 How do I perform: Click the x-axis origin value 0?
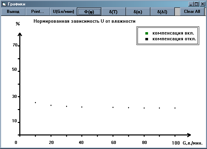coord(16,143)
